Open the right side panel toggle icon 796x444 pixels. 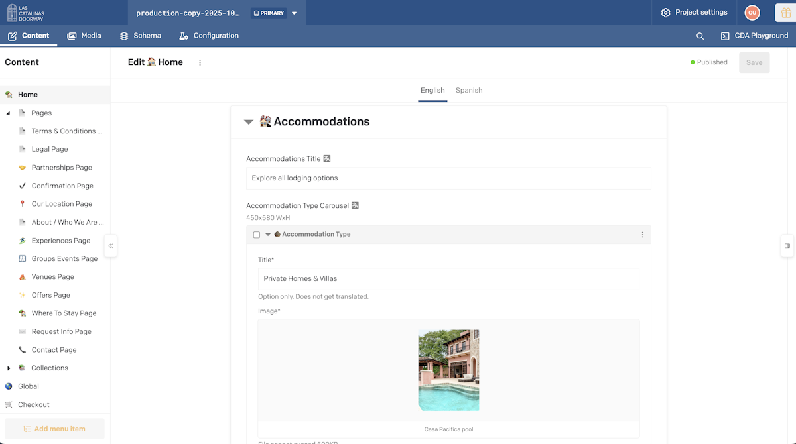click(787, 246)
